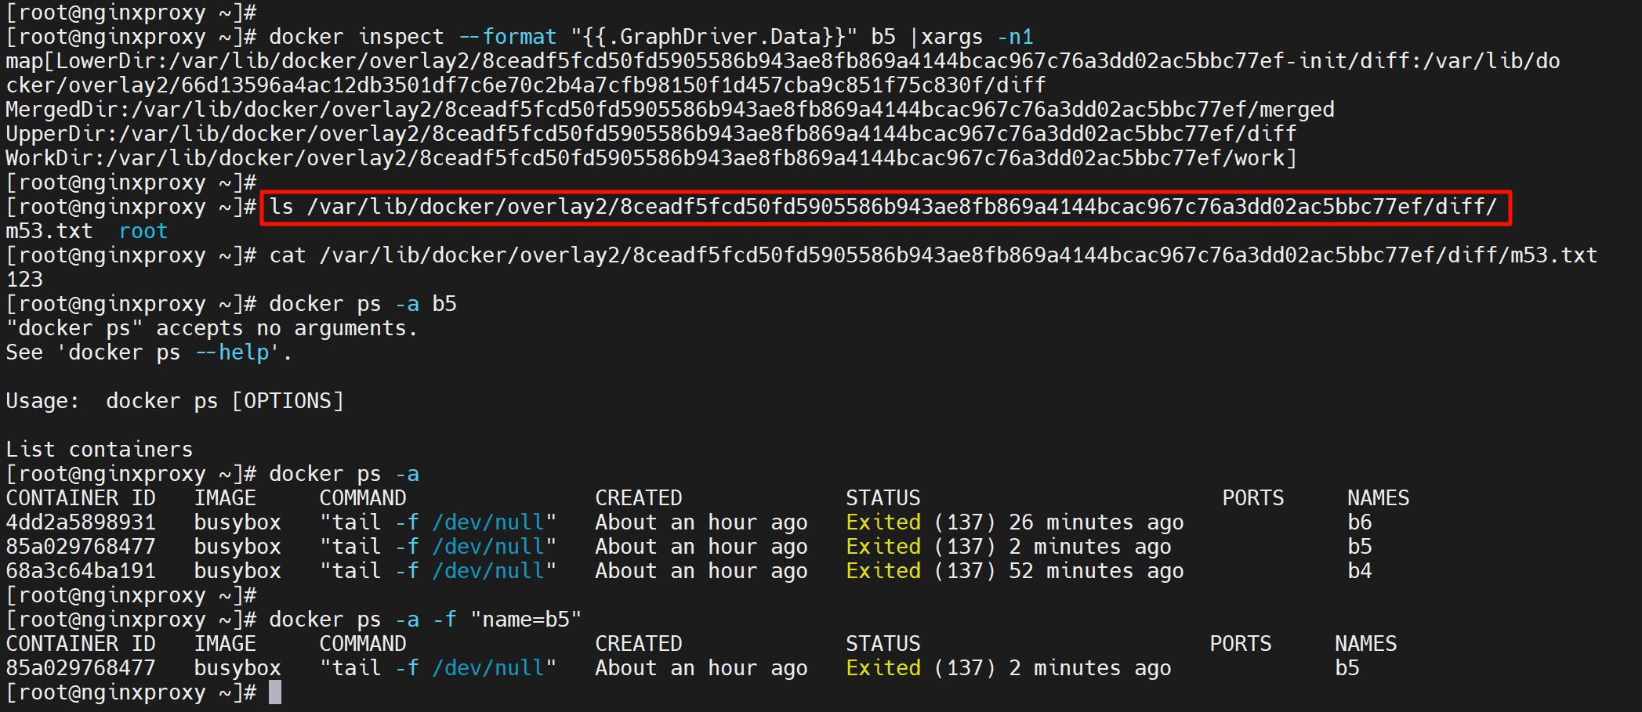This screenshot has height=712, width=1642.
Task: Click the 123 output of cat
Action: (24, 280)
